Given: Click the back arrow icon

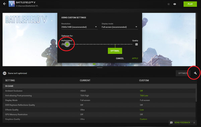Looking at the screenshot, I should click(4, 4).
